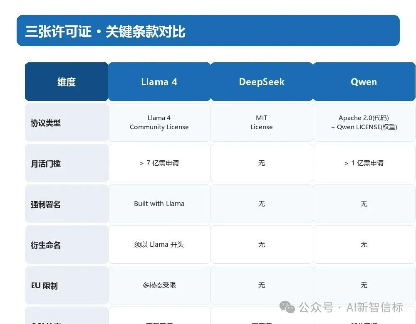This screenshot has height=324, width=416.
Task: Click the Built with Llama cell
Action: click(159, 204)
